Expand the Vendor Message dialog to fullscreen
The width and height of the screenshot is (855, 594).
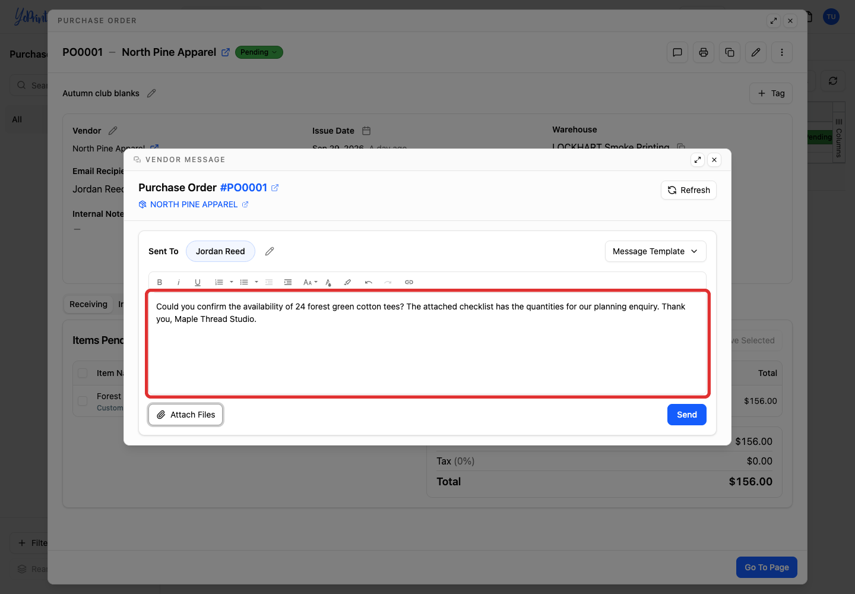698,160
